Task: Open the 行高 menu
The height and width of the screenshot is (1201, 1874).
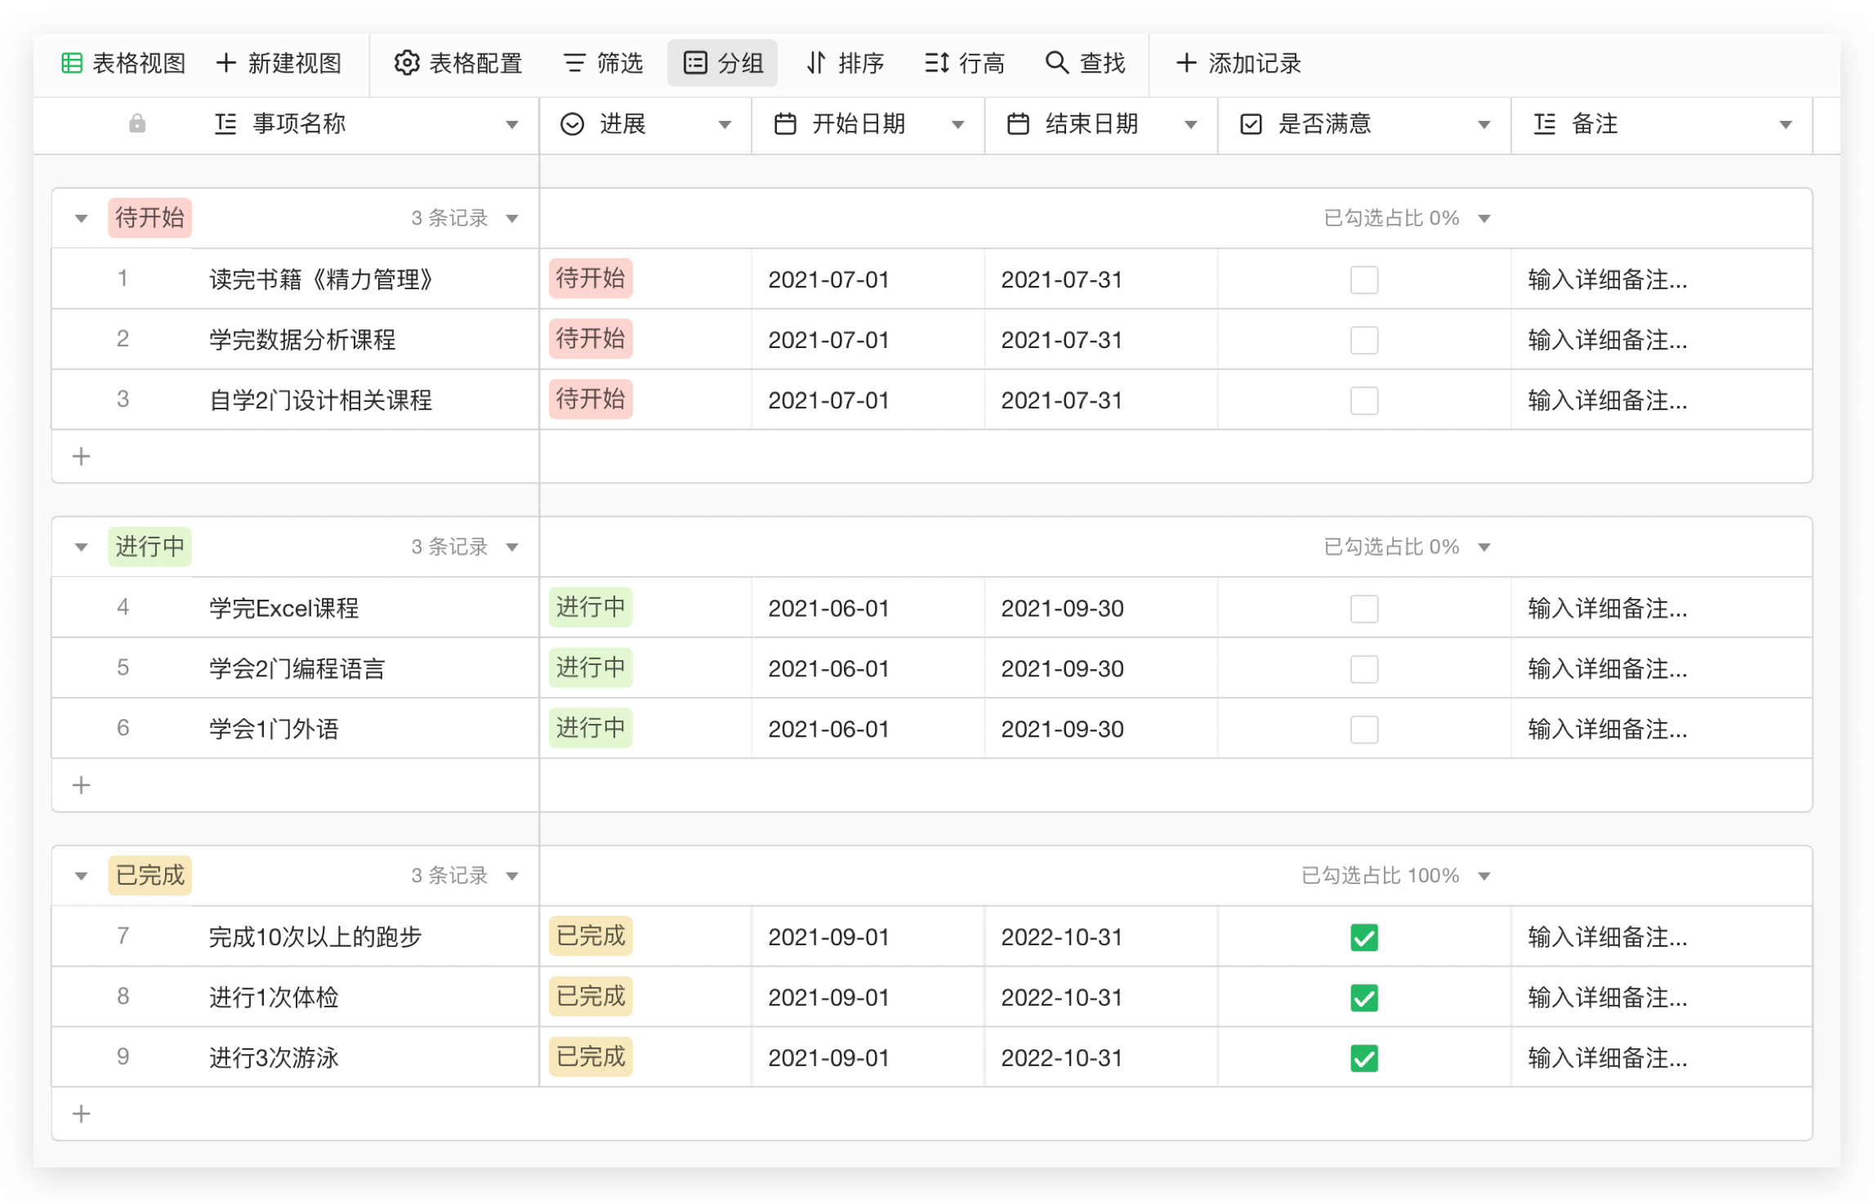Action: click(x=965, y=63)
